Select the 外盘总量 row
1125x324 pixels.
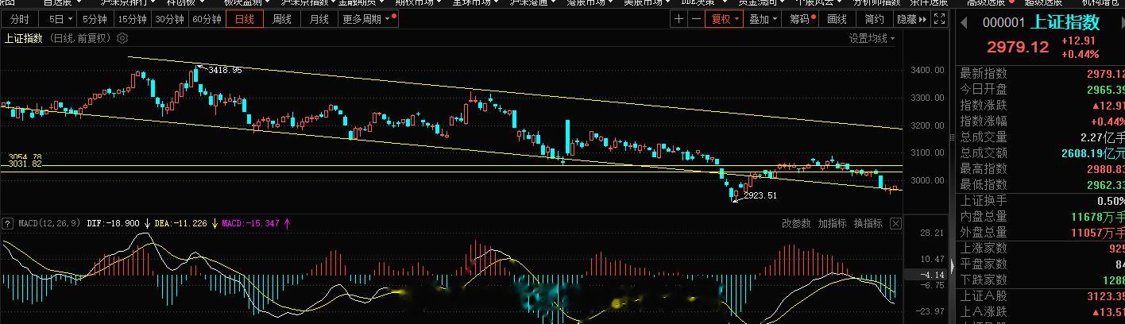point(1042,232)
